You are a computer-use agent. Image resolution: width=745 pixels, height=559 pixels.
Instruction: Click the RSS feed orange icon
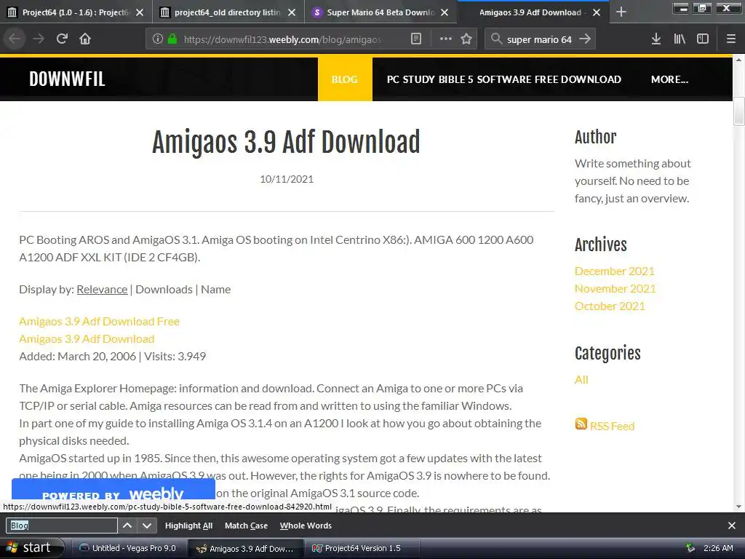[581, 424]
